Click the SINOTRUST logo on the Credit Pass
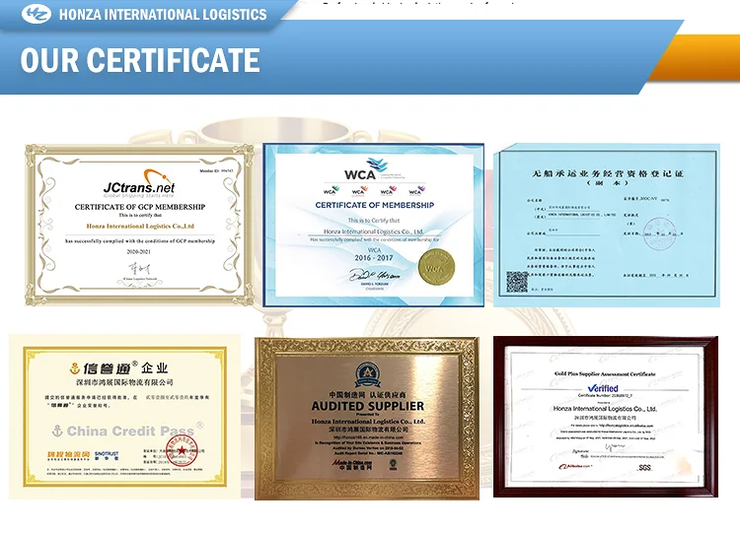This screenshot has width=740, height=533. point(107,455)
